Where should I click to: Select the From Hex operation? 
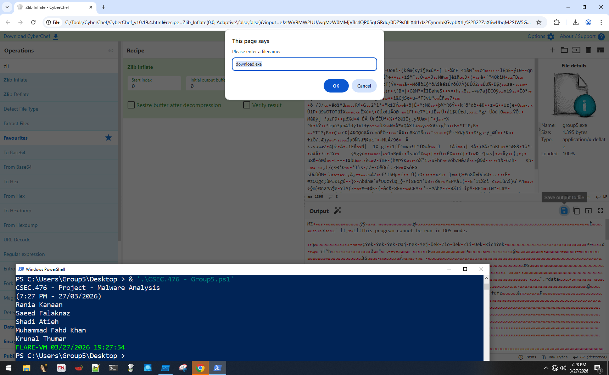point(59,196)
